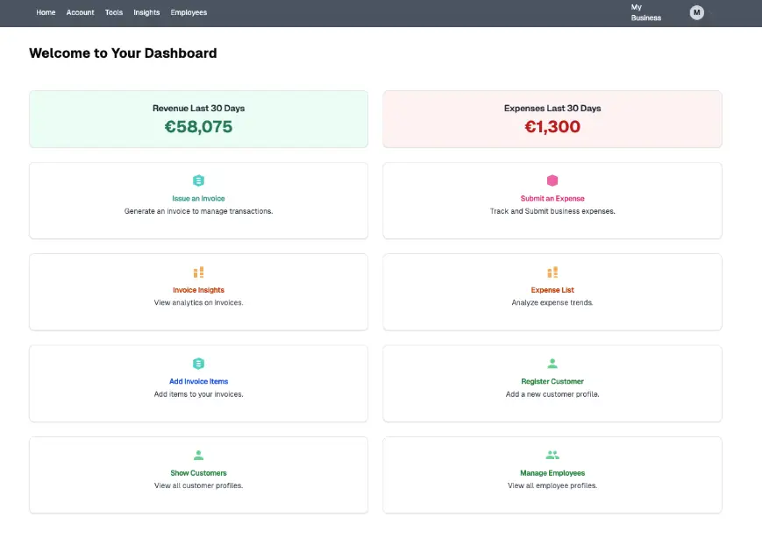The height and width of the screenshot is (552, 762).
Task: Open the Account menu in navbar
Action: coord(80,12)
